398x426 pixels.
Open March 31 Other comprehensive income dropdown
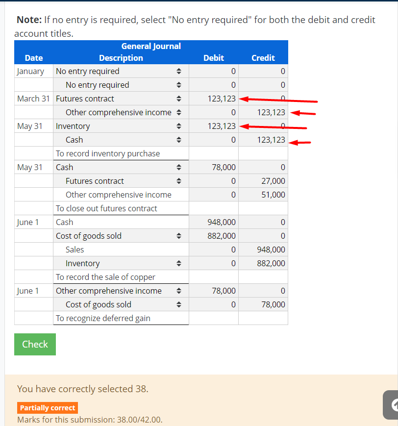(121, 112)
